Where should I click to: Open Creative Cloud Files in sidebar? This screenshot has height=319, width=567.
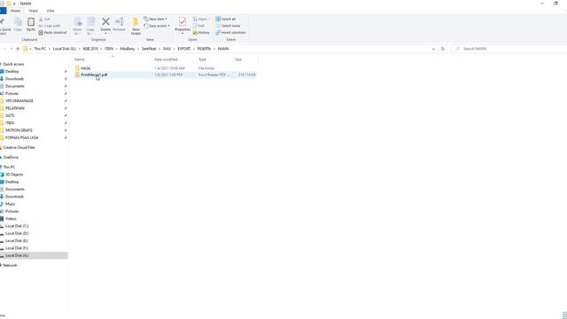point(18,148)
